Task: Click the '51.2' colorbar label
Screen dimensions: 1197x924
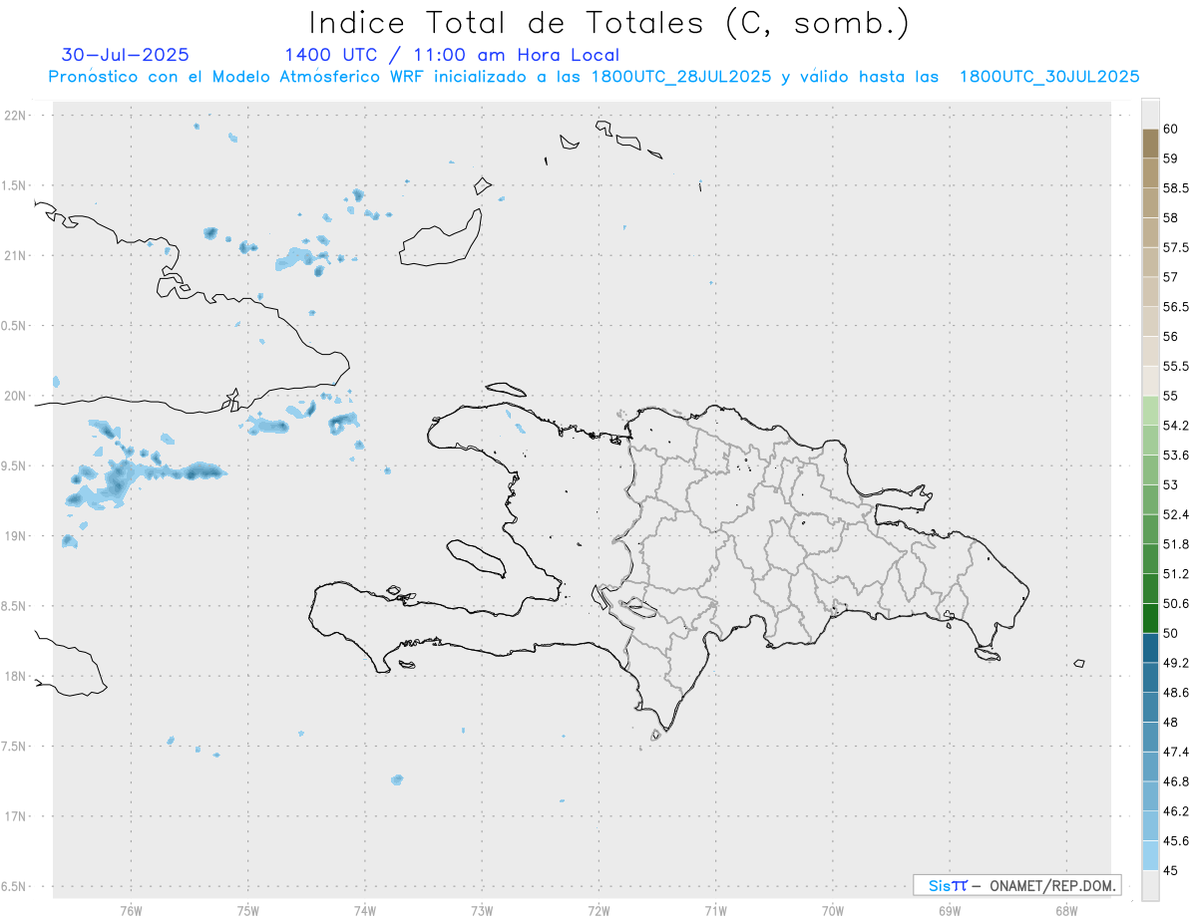Action: [1175, 574]
